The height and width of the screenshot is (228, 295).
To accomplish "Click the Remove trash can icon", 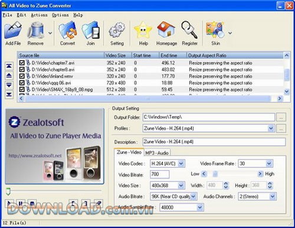I will pos(35,30).
